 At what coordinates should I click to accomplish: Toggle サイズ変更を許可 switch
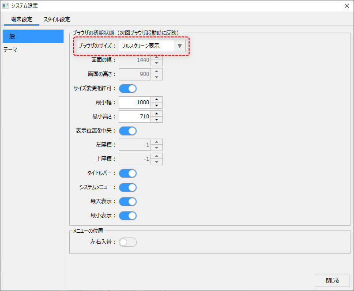coord(128,88)
